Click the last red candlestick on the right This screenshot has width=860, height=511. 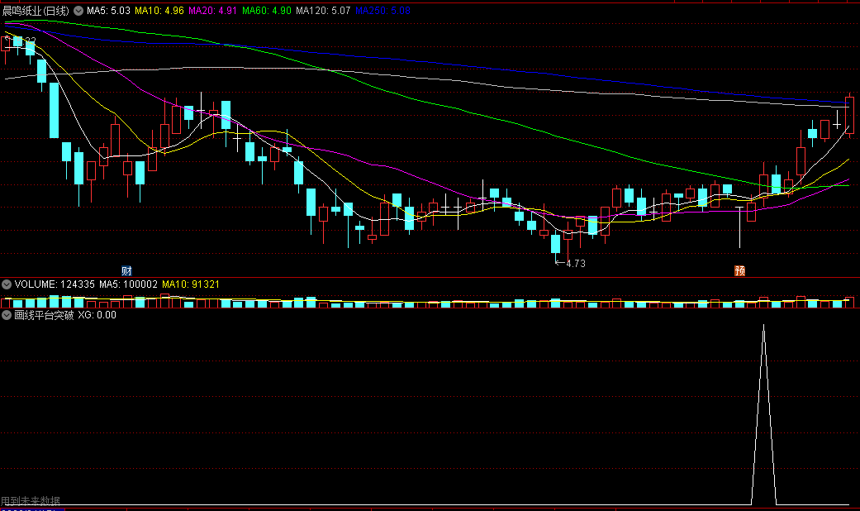pyautogui.click(x=849, y=115)
